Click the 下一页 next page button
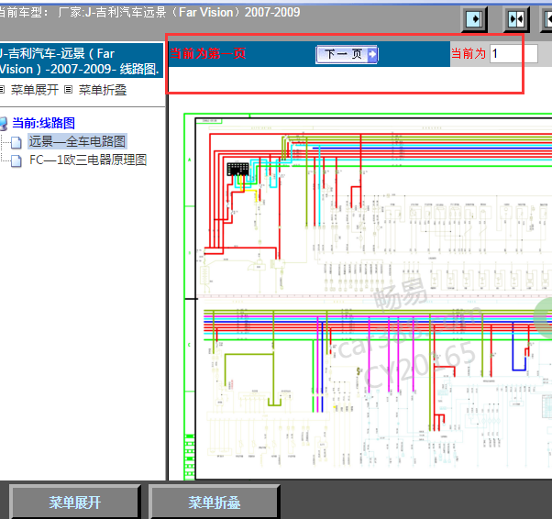552x519 pixels. 347,54
